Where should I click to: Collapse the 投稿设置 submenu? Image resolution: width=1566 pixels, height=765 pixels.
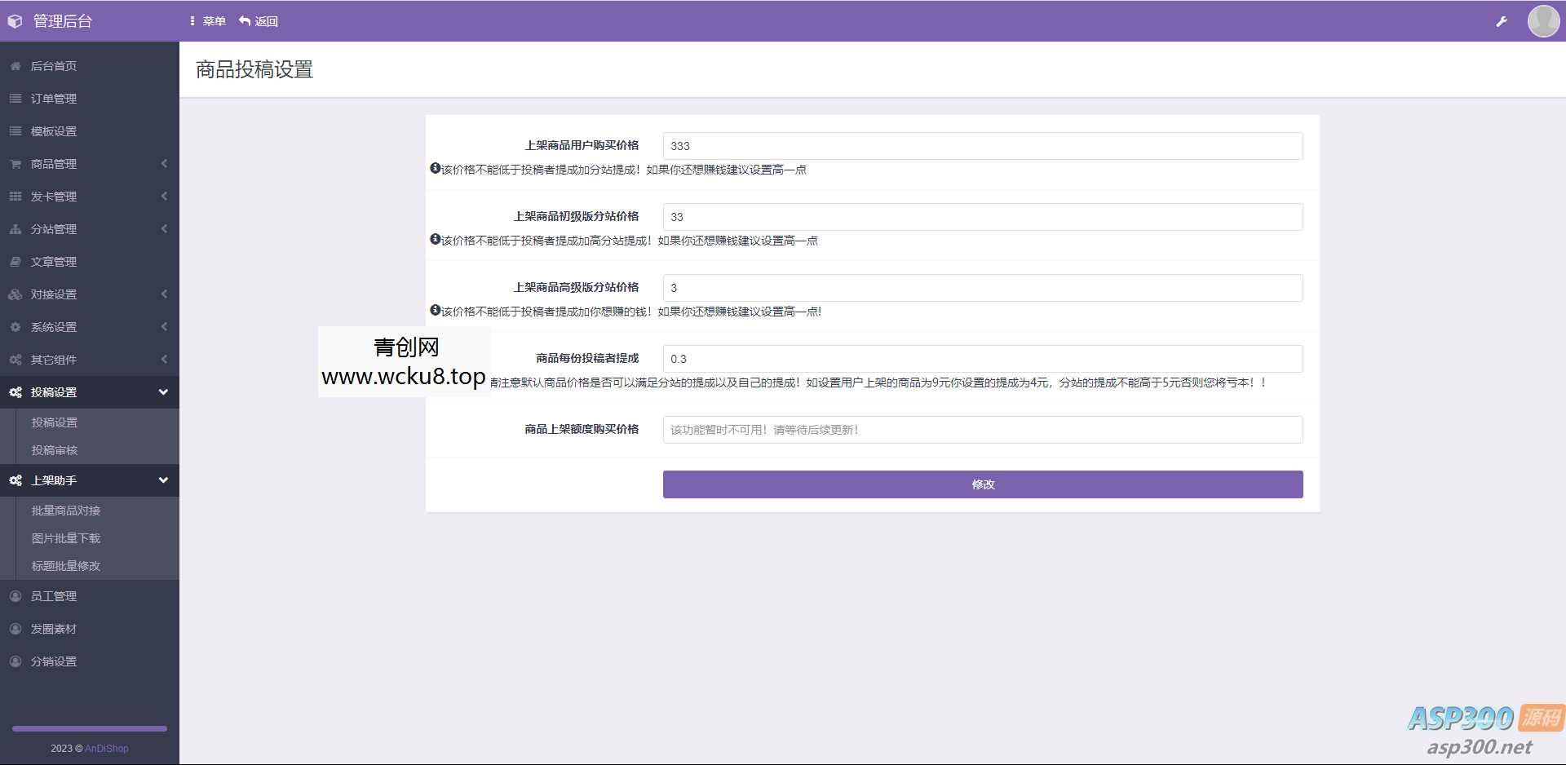(90, 392)
